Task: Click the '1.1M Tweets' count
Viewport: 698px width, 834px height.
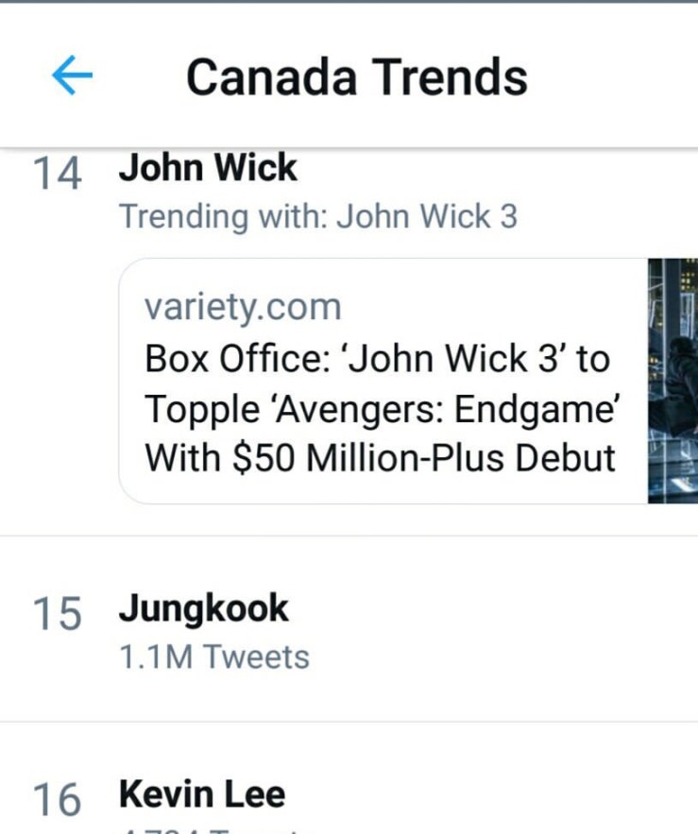Action: coord(214,656)
